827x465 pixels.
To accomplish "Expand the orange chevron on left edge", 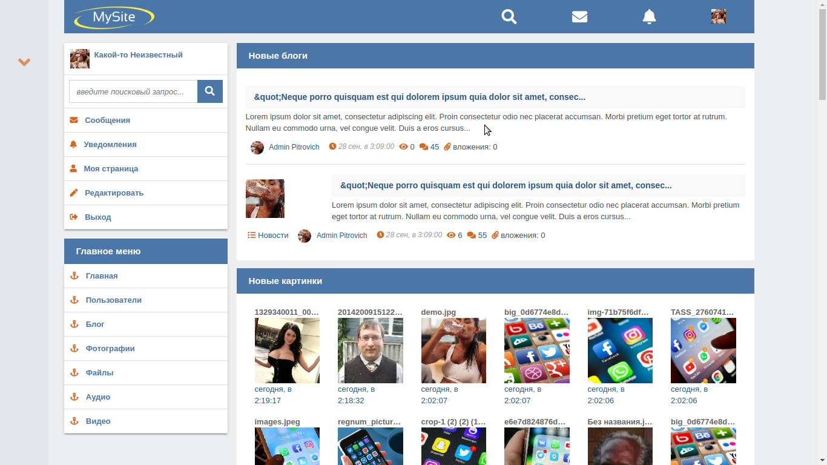I will (x=24, y=62).
